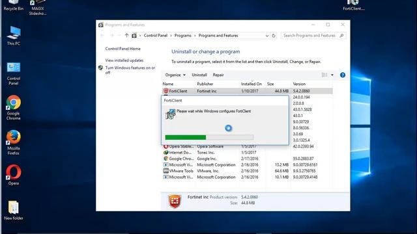Viewport: 417px width, 234px height.
Task: Open the FortiClient installer desktop icon
Action: coord(353,5)
